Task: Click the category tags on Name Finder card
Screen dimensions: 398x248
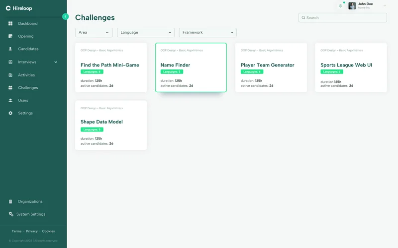Action: (182, 51)
